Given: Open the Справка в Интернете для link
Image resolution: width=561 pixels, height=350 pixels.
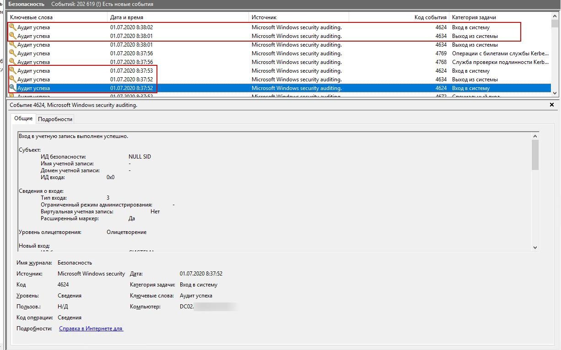Looking at the screenshot, I should click(x=91, y=329).
